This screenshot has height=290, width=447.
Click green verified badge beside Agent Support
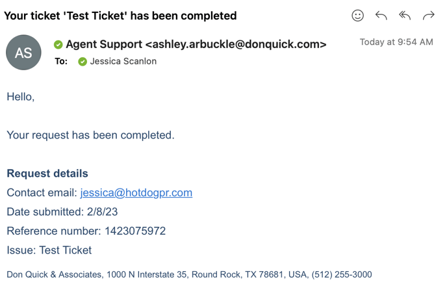tap(58, 45)
